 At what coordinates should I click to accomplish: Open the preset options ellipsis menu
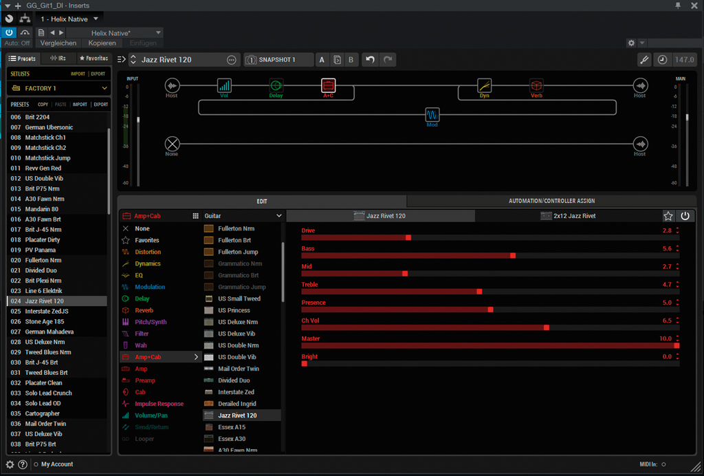[231, 60]
